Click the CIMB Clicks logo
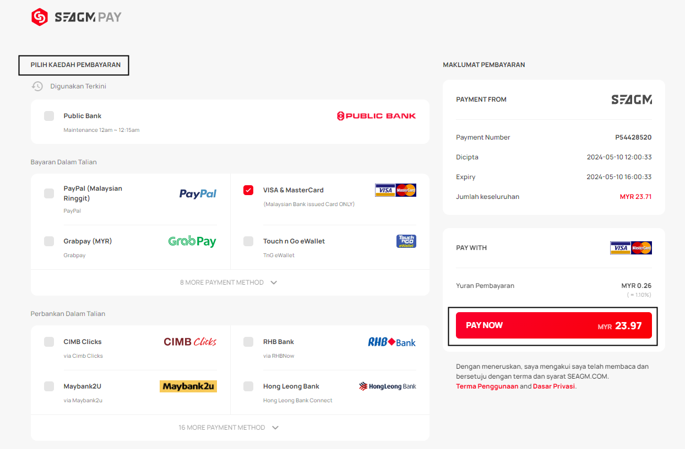This screenshot has height=449, width=685. 190,342
